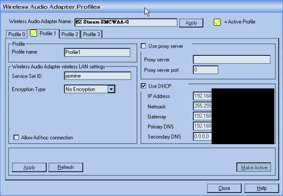The image size is (283, 196).
Task: Refresh the profile settings
Action: point(66,167)
